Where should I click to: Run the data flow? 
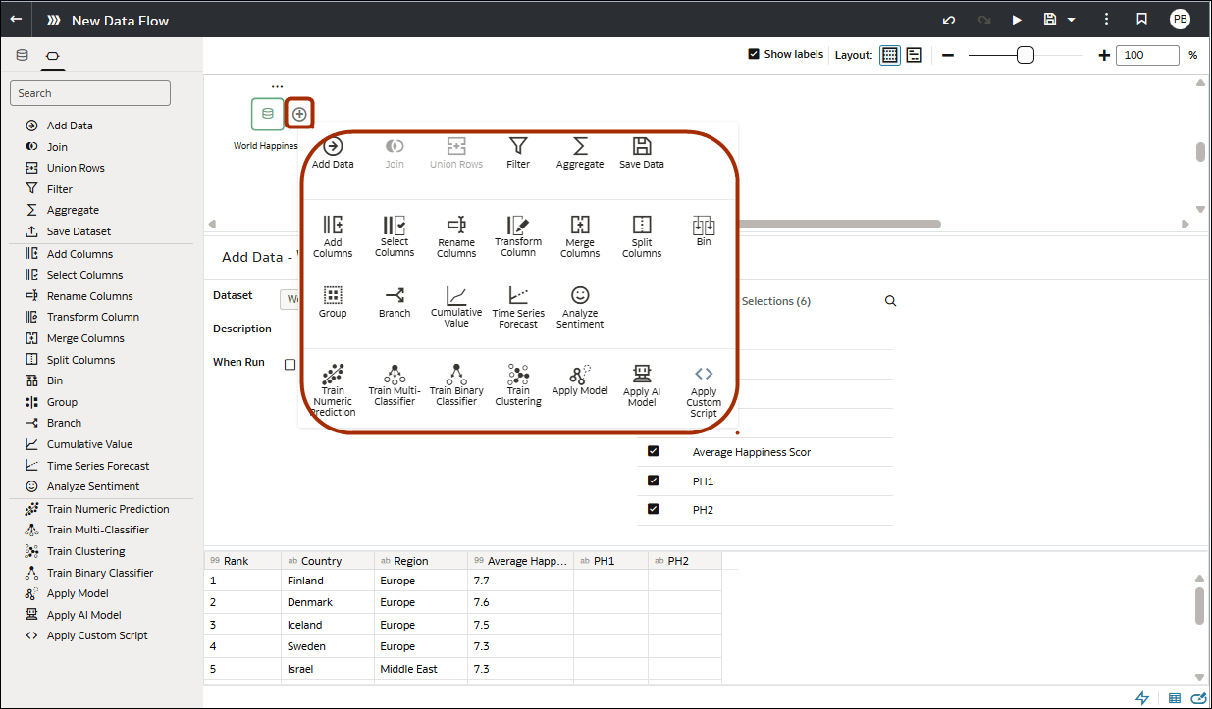tap(1017, 19)
